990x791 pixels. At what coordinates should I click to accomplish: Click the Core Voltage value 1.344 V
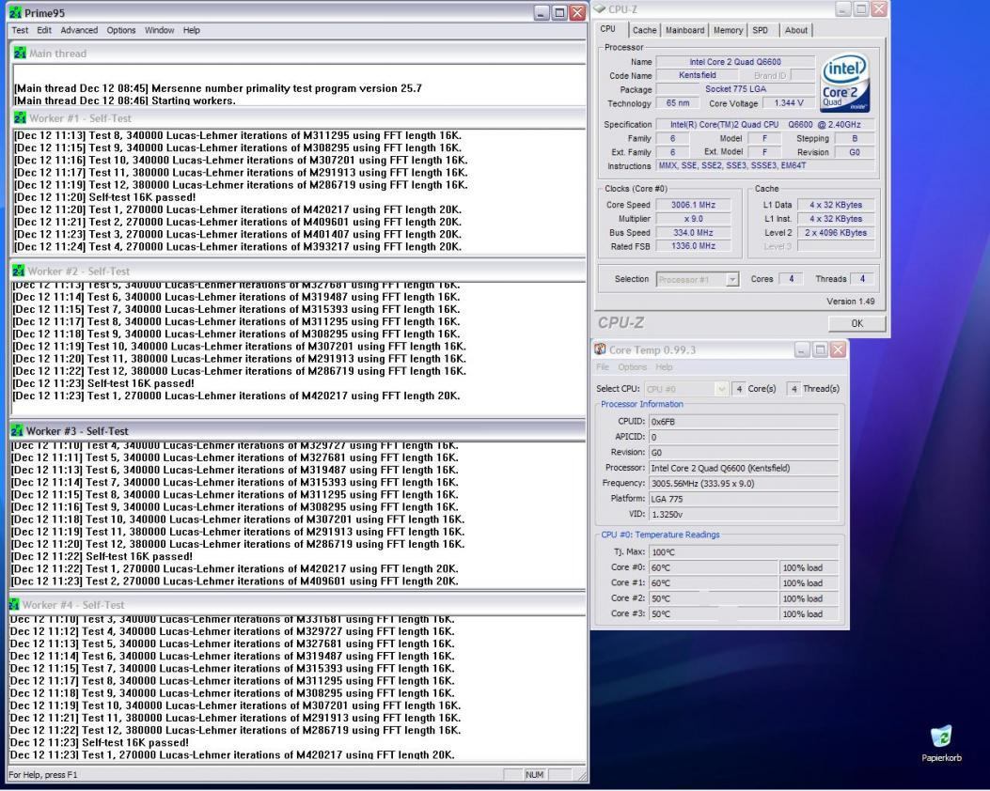789,102
